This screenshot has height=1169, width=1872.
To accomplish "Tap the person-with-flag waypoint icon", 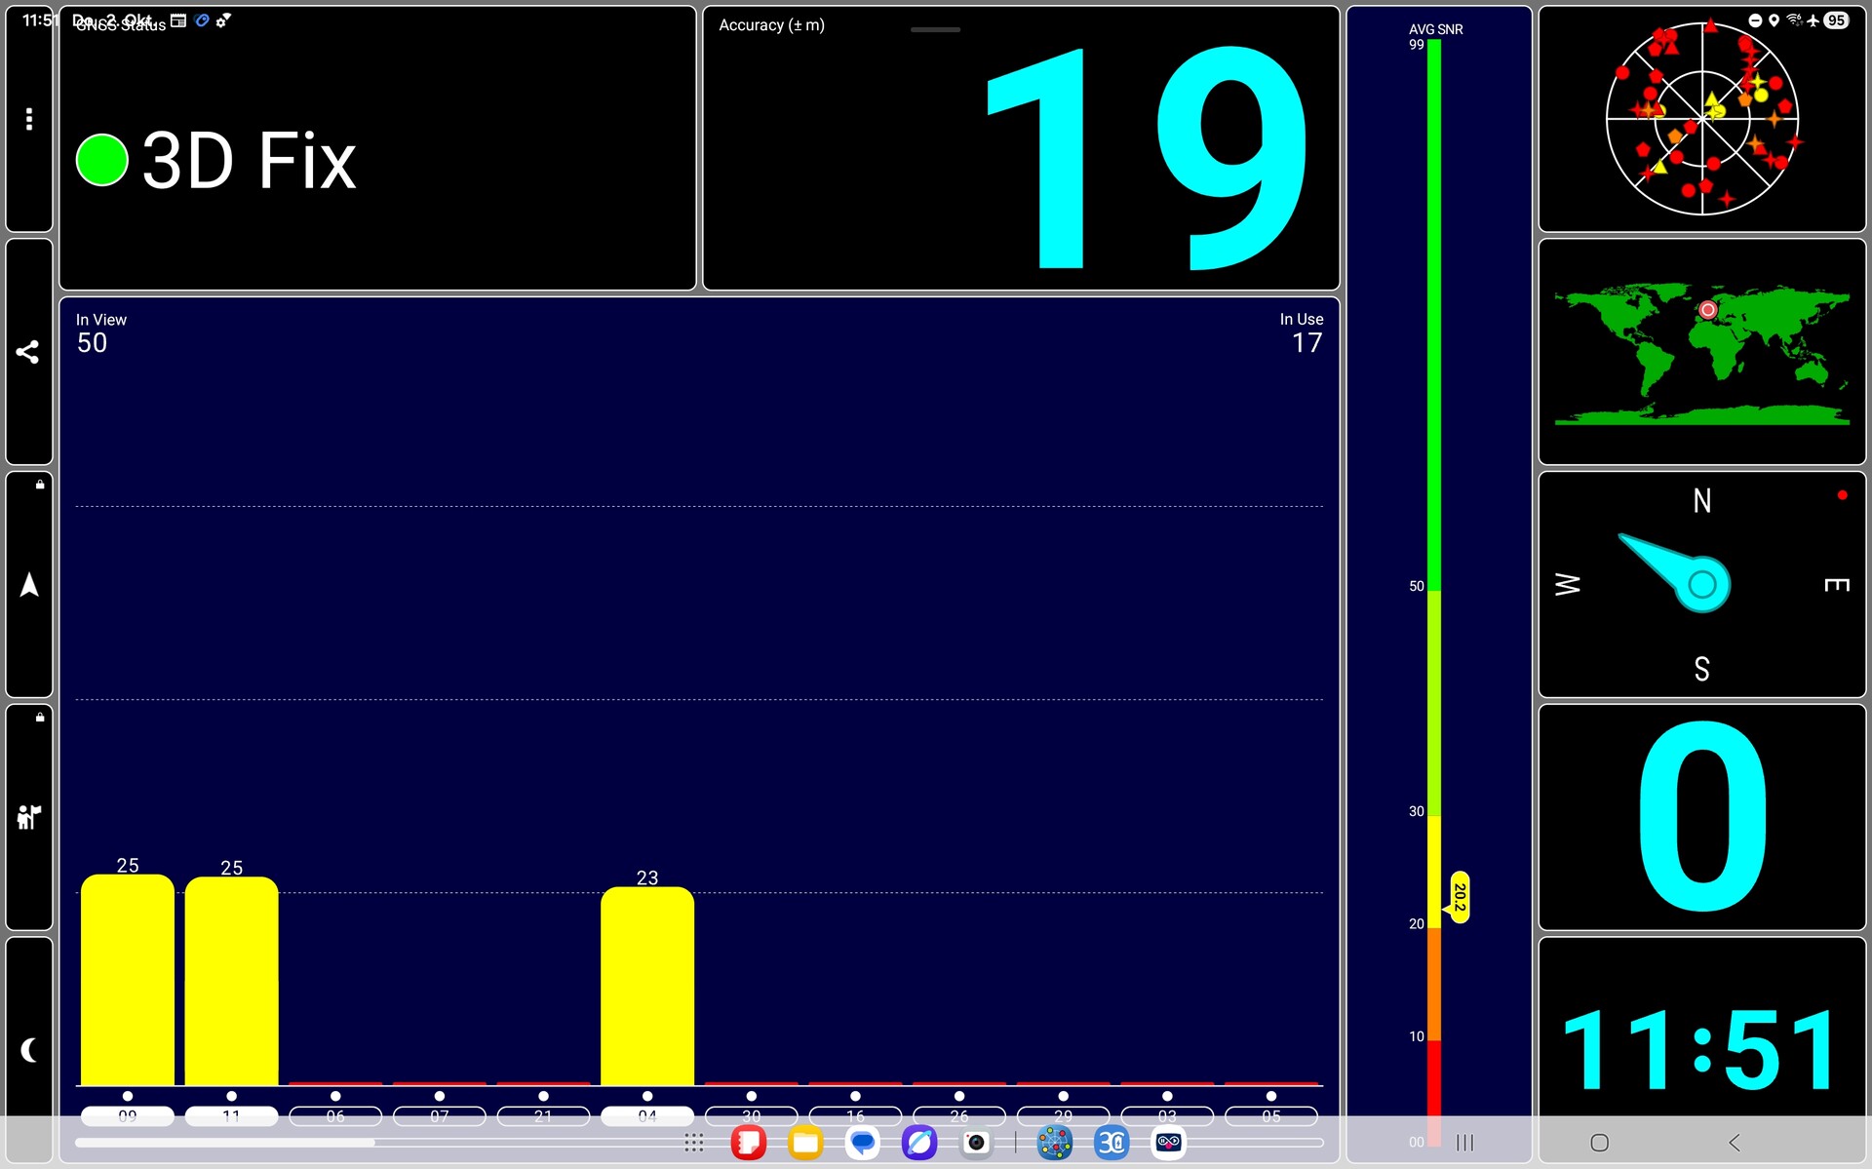I will point(29,816).
